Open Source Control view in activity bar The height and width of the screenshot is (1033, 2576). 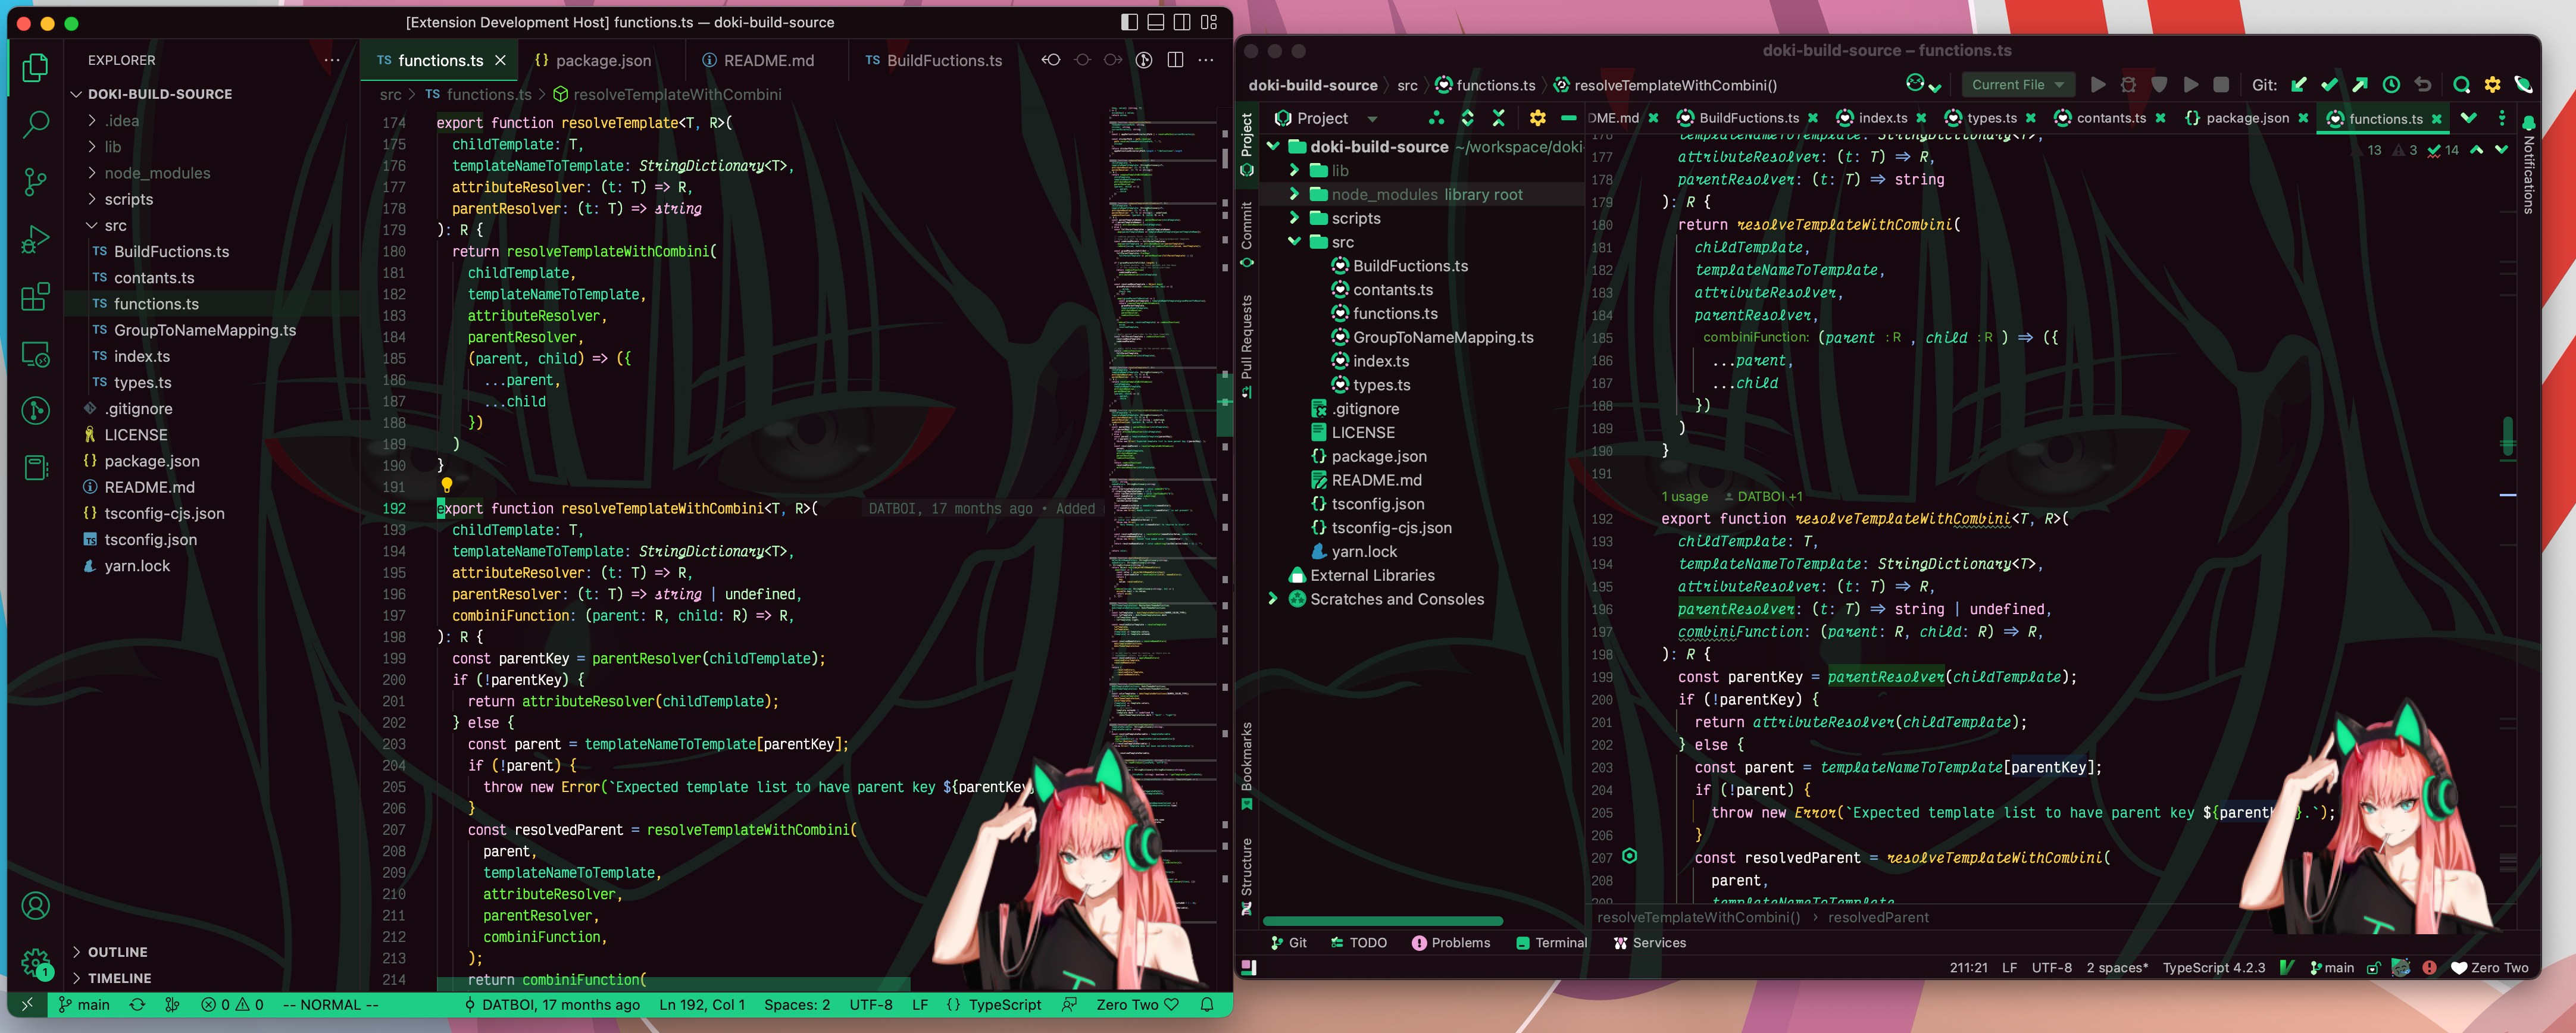tap(36, 181)
